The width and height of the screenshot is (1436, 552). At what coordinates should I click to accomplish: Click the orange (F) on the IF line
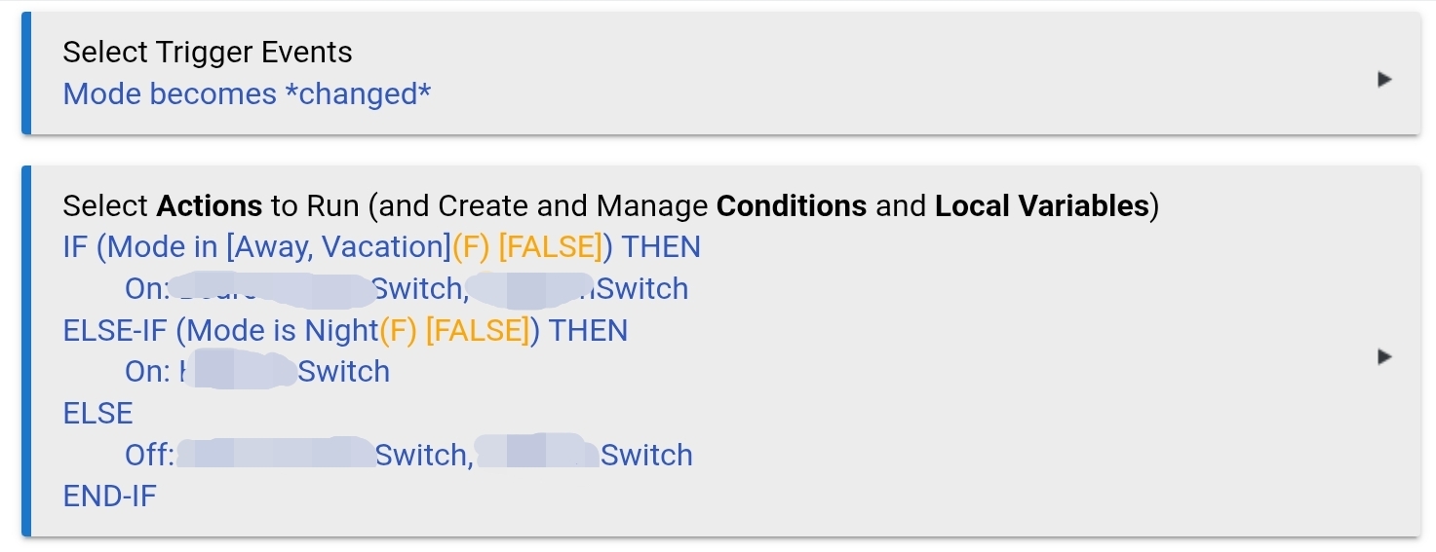(471, 247)
